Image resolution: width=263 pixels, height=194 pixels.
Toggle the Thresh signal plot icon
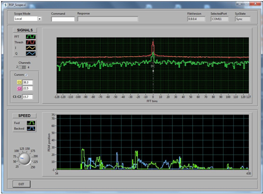click(31, 42)
